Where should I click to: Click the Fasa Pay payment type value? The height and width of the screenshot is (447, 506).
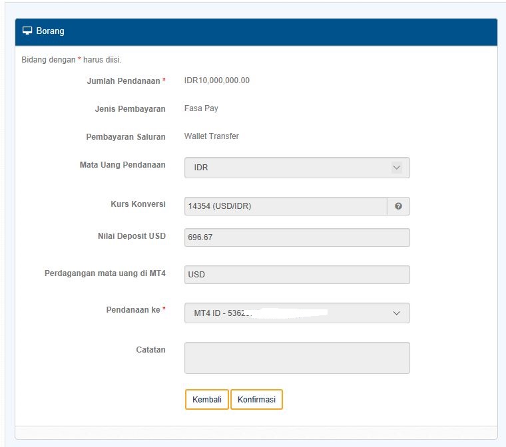201,108
